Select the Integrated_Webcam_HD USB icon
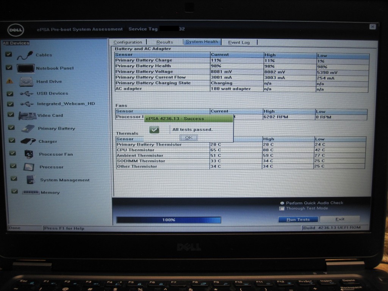 coord(27,104)
